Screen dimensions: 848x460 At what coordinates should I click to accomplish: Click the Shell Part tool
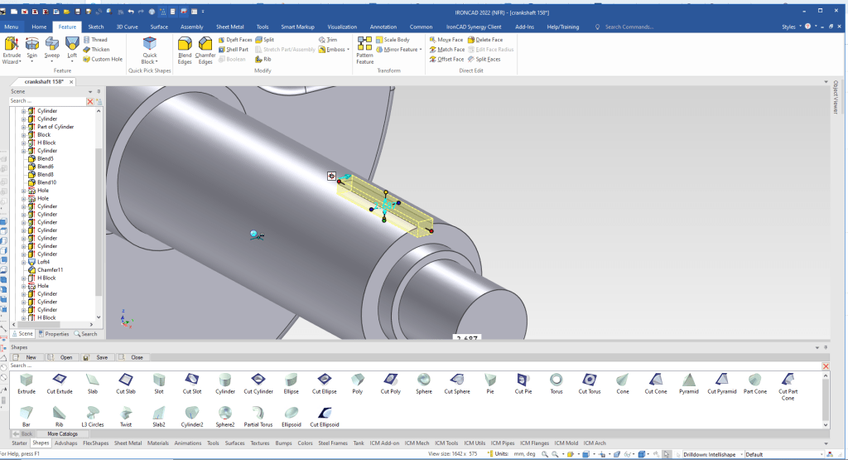pos(234,50)
